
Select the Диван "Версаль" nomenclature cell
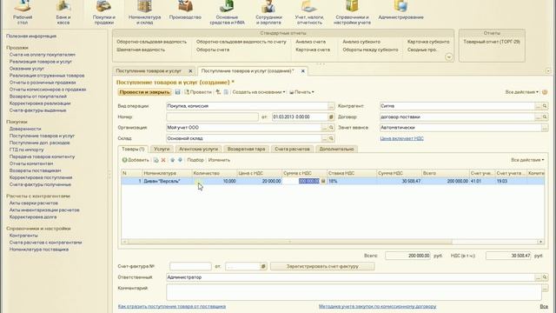tap(167, 181)
